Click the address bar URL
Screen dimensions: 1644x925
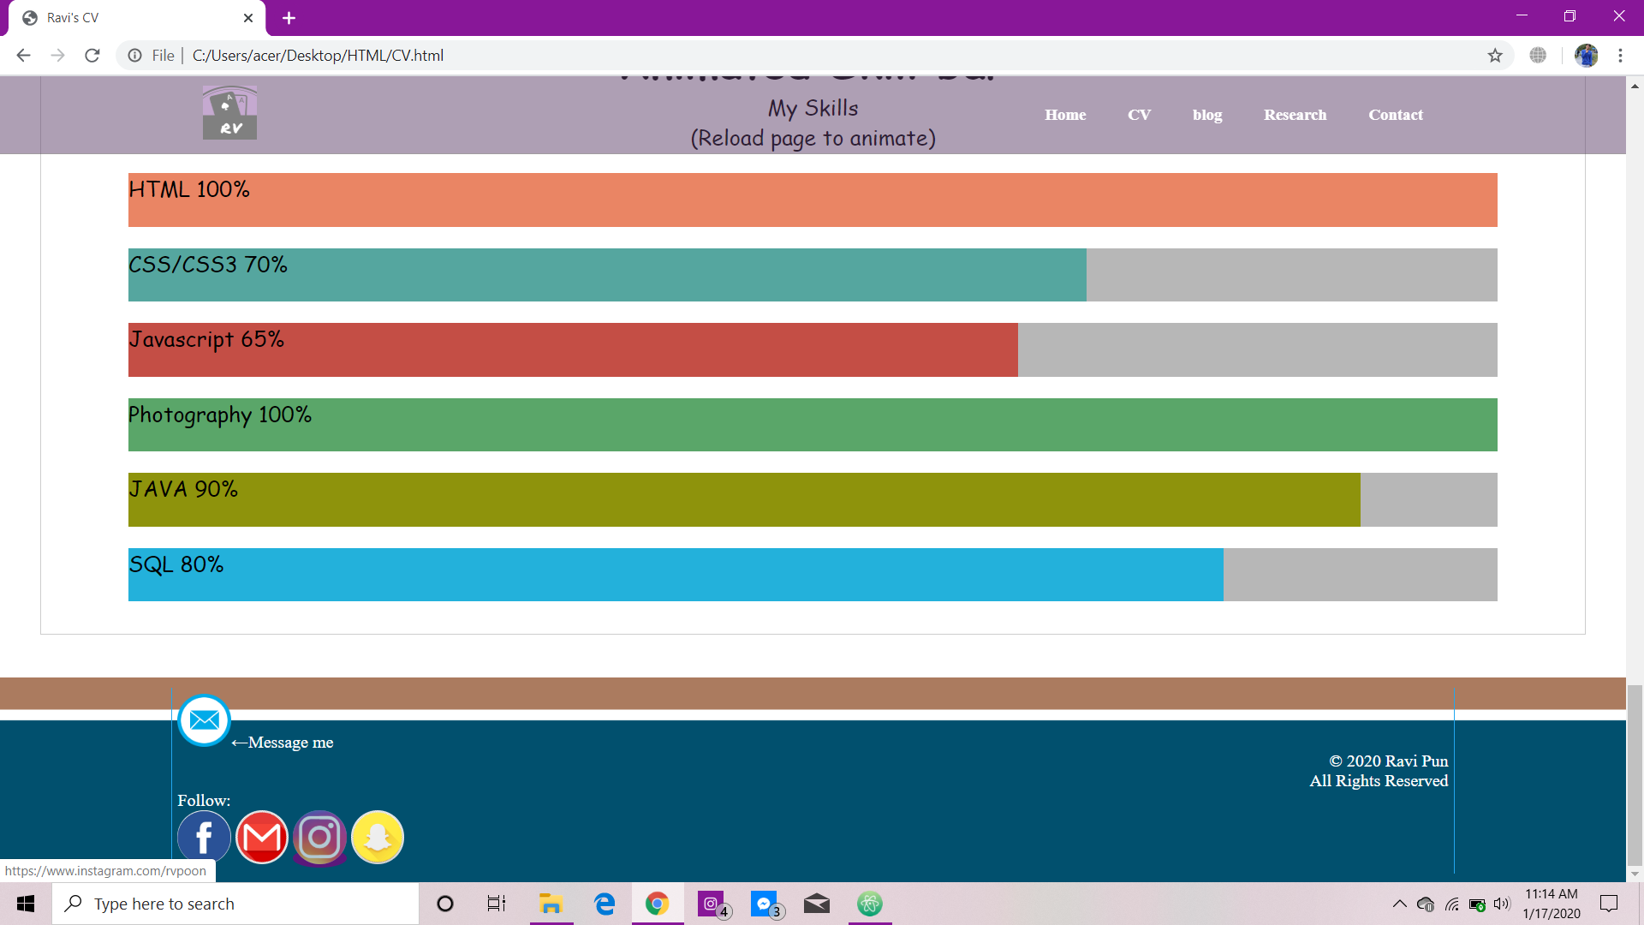click(318, 56)
